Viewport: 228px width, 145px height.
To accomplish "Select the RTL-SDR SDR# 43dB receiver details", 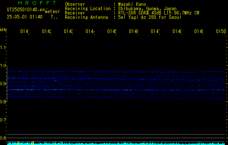I will 159,13.
